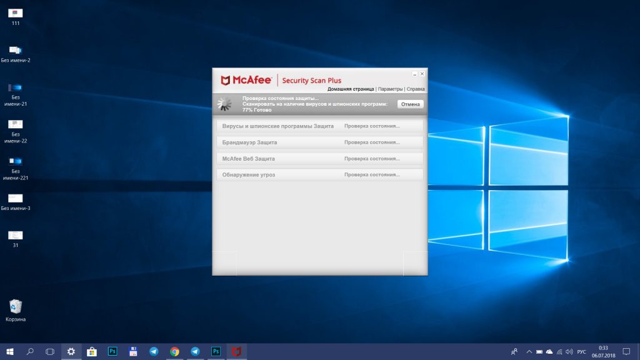Click the clock showing 06.07.2018
Image resolution: width=640 pixels, height=360 pixels.
[603, 351]
